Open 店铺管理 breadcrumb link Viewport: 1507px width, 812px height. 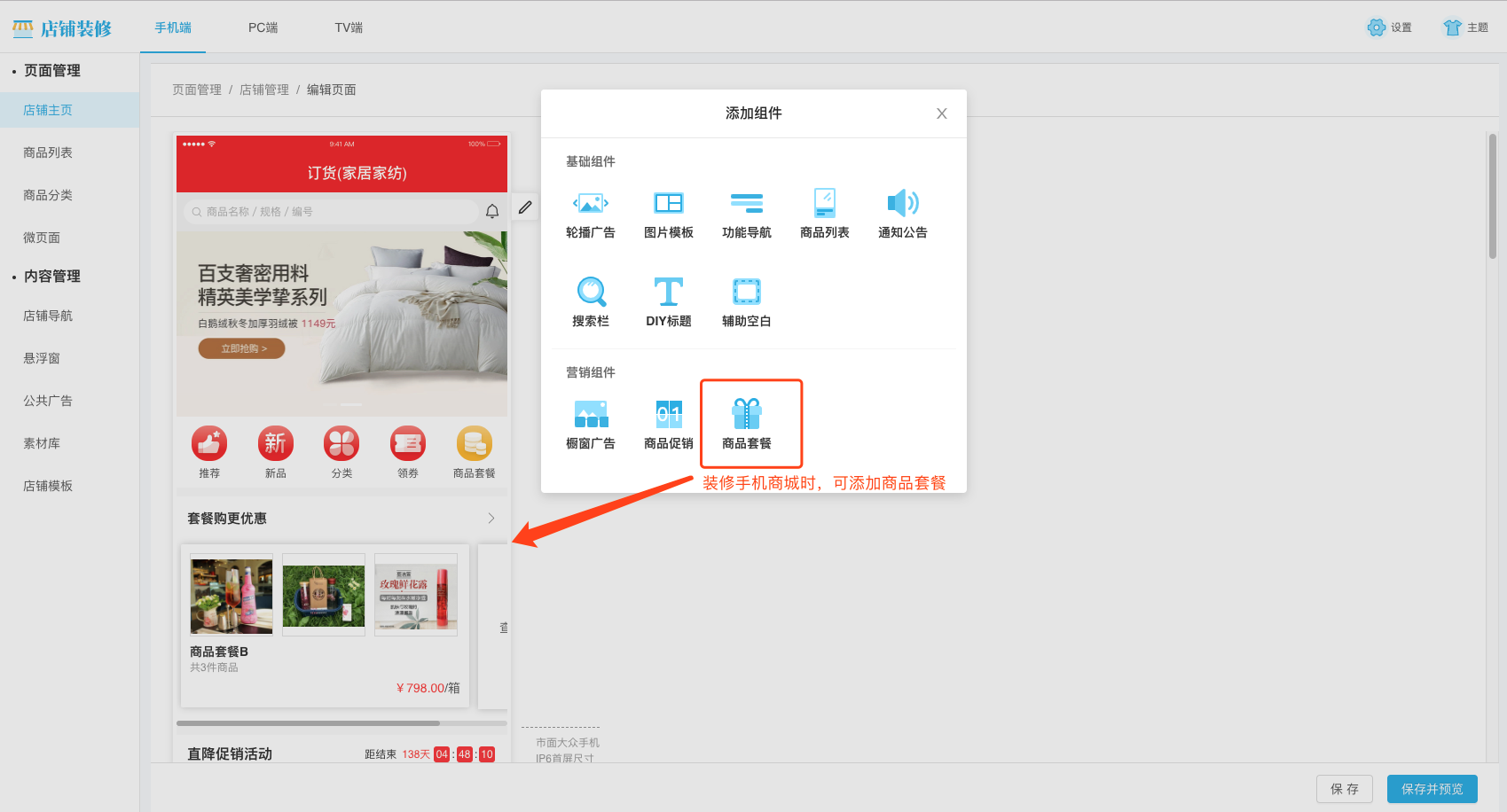[x=264, y=90]
